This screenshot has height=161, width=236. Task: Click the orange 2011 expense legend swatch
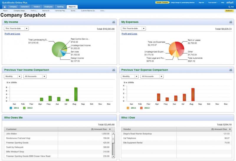pos(128,108)
